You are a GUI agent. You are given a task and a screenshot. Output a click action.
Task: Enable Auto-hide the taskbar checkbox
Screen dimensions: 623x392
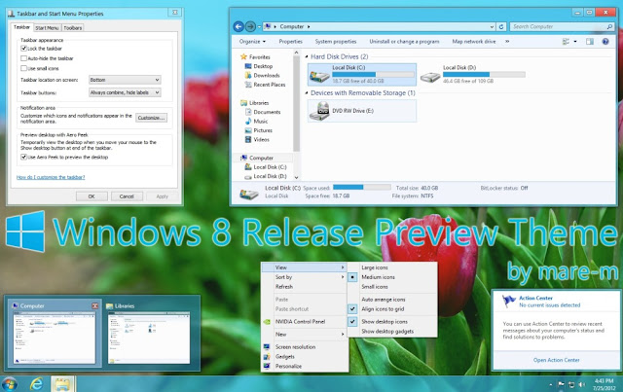point(23,58)
